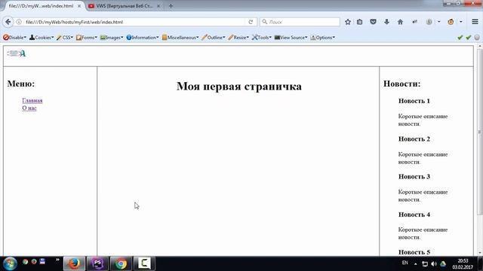Open the Forms dropdown menu
The image size is (483, 271).
click(87, 38)
